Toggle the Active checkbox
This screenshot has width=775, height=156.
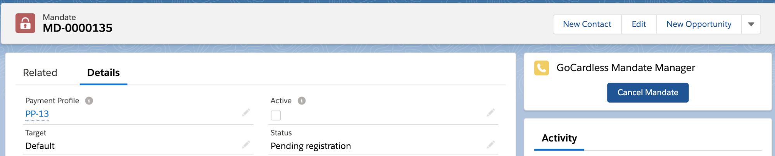coord(276,115)
